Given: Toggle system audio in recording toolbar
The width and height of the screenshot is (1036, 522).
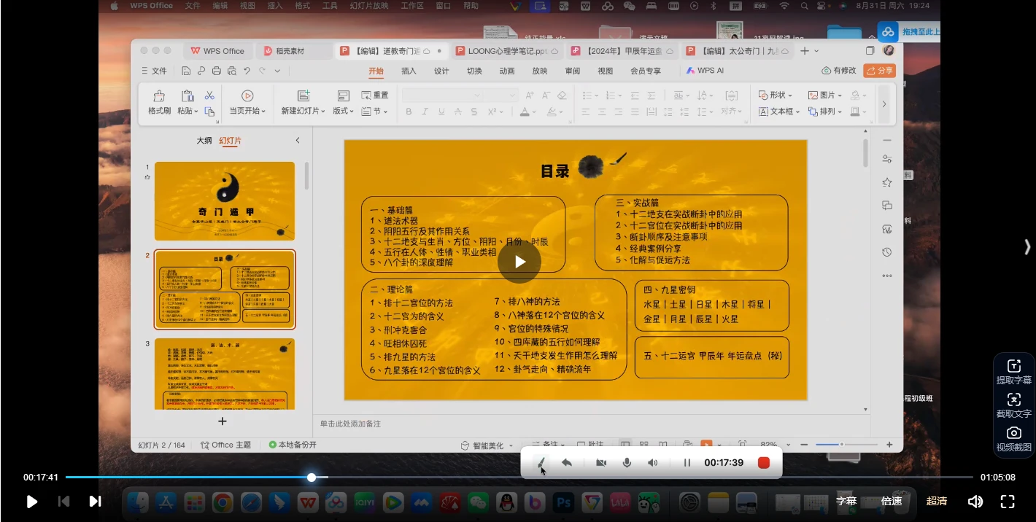Looking at the screenshot, I should click(653, 462).
